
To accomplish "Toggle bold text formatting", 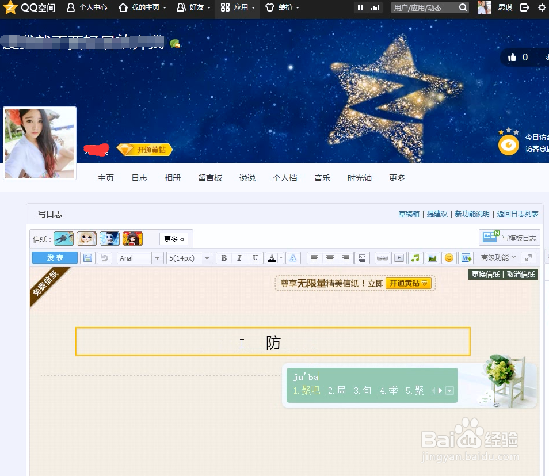I will click(223, 258).
